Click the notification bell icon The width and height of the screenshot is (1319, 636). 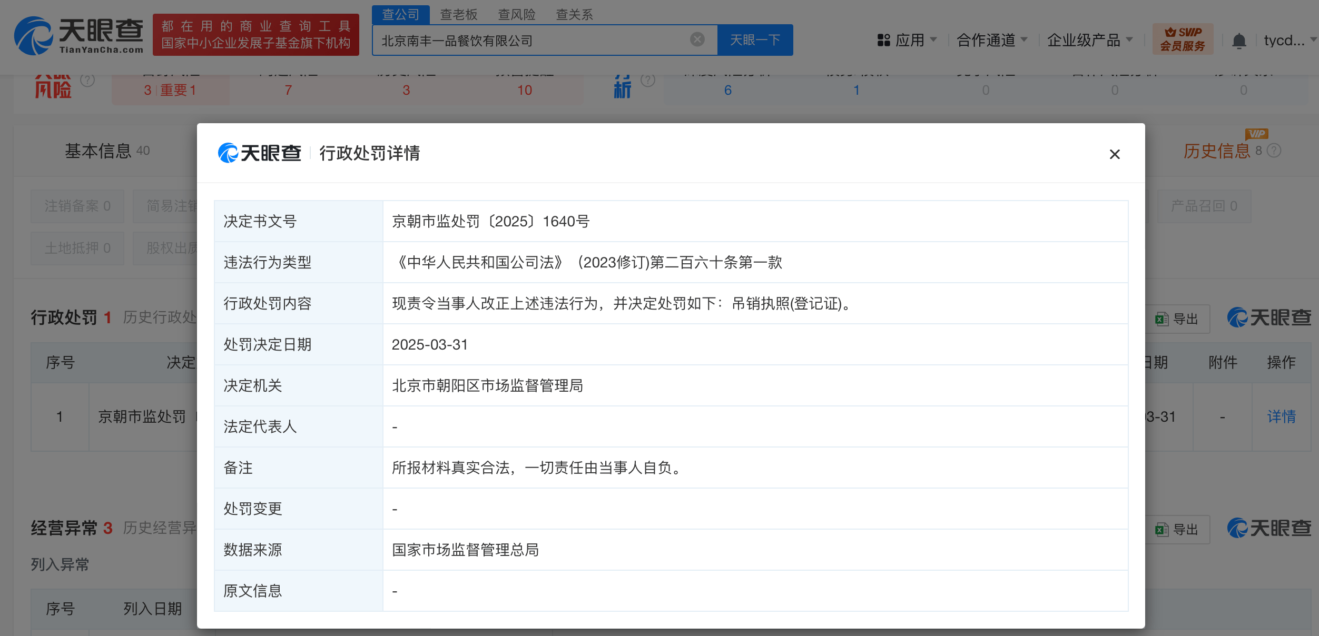tap(1239, 41)
